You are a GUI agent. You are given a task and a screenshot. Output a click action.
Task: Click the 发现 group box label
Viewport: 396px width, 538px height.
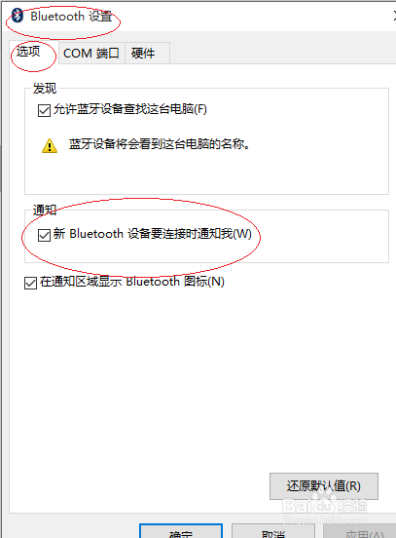[x=45, y=89]
